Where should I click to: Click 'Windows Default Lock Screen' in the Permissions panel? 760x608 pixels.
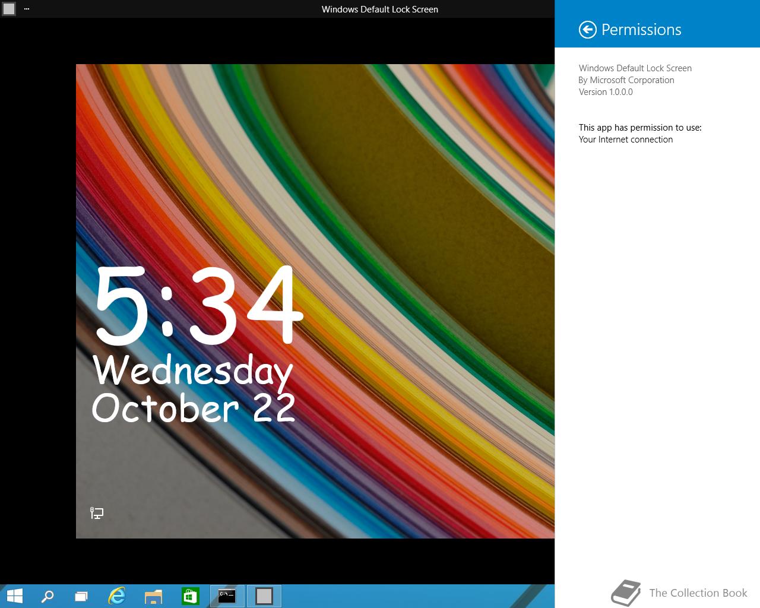pyautogui.click(x=635, y=68)
